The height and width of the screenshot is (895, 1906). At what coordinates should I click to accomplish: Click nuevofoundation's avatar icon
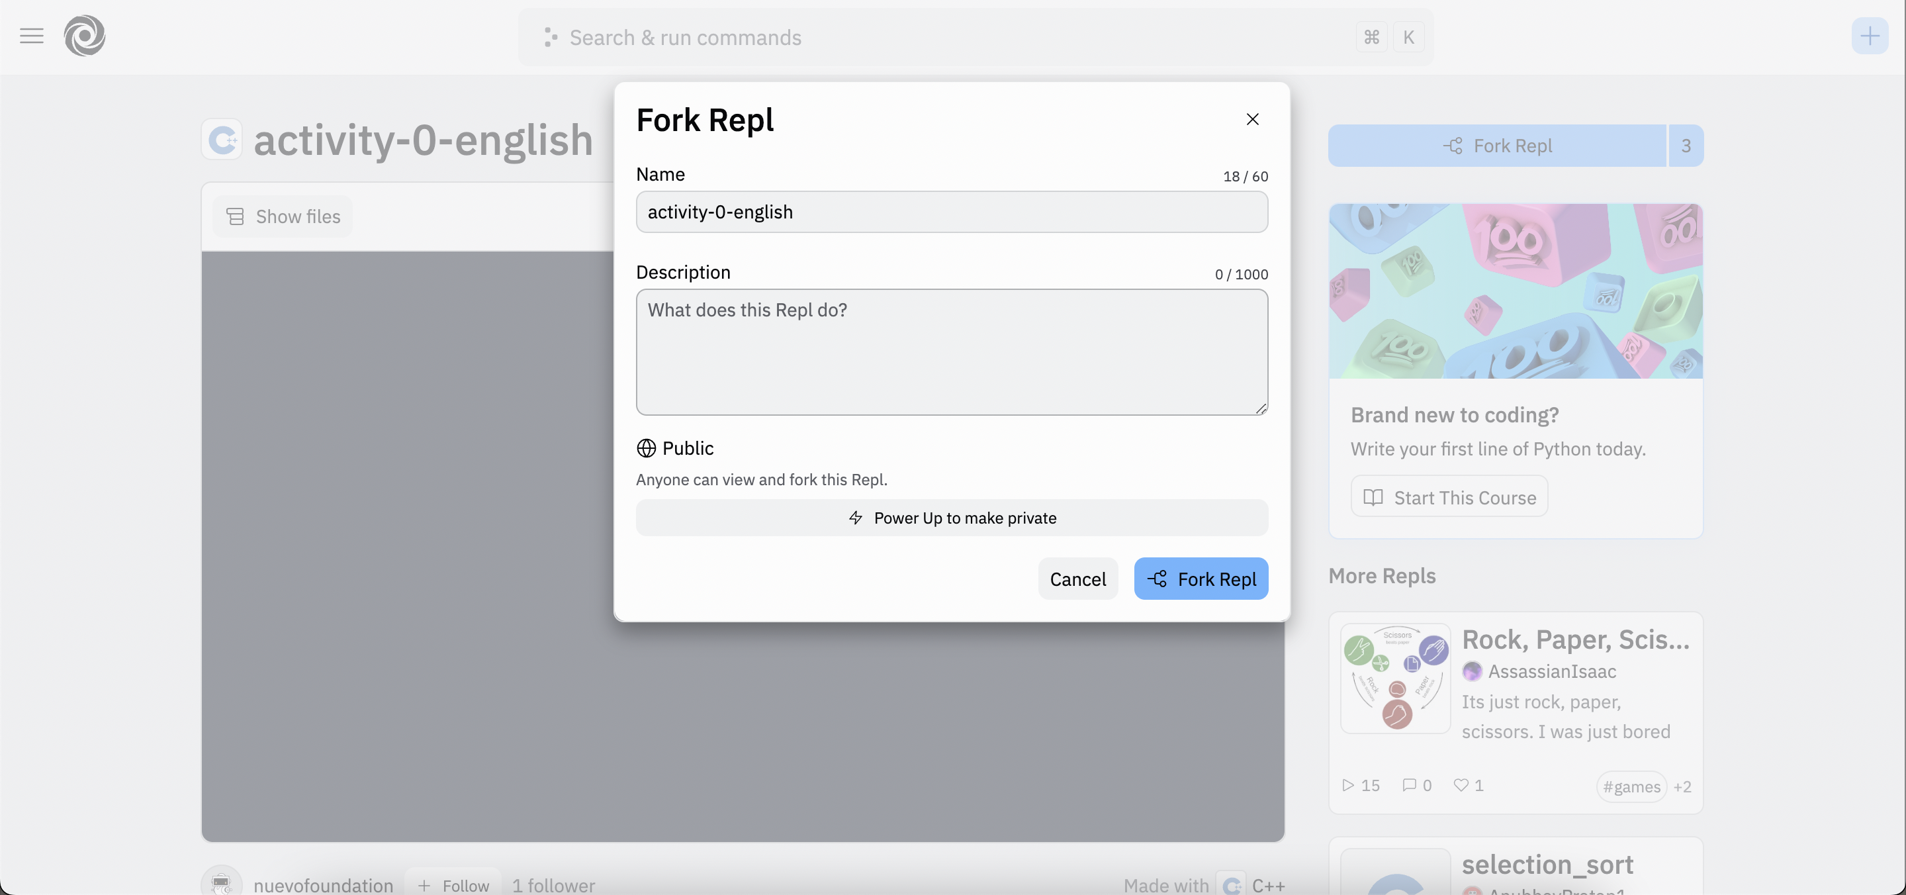[220, 883]
